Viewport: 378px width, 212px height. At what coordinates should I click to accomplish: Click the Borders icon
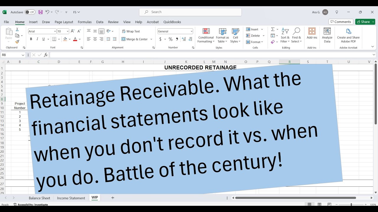click(54, 39)
